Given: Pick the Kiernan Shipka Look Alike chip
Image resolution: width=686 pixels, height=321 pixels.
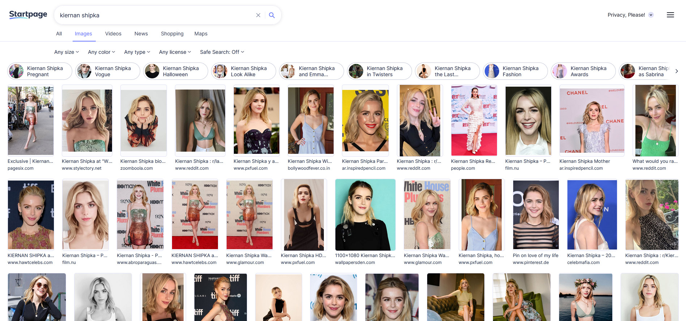Looking at the screenshot, I should tap(244, 71).
